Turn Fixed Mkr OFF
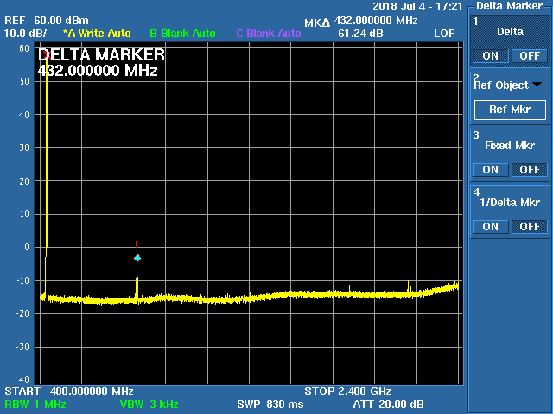Image resolution: width=553 pixels, height=414 pixels. [x=530, y=170]
